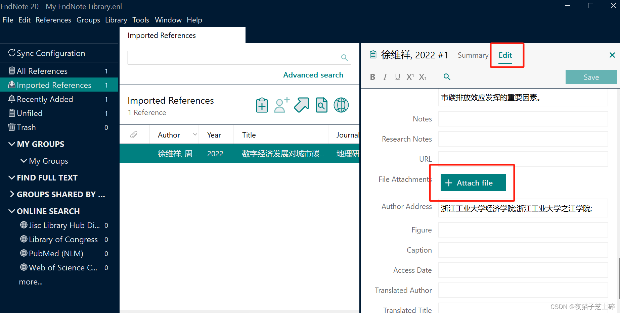This screenshot has width=620, height=313.
Task: Apply superscript formatting
Action: 410,77
